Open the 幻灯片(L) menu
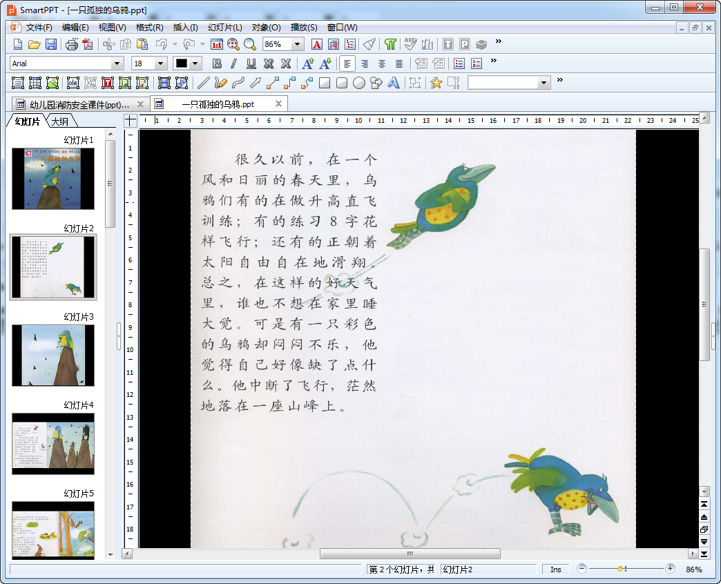This screenshot has height=584, width=721. 225,28
